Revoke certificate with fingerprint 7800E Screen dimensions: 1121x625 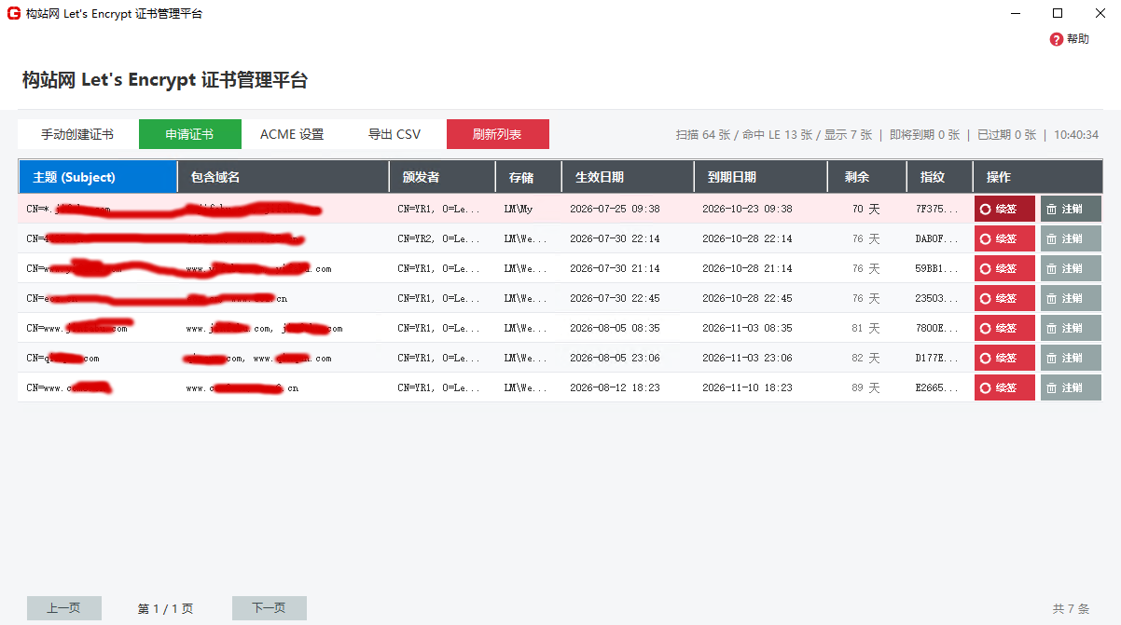click(1071, 328)
